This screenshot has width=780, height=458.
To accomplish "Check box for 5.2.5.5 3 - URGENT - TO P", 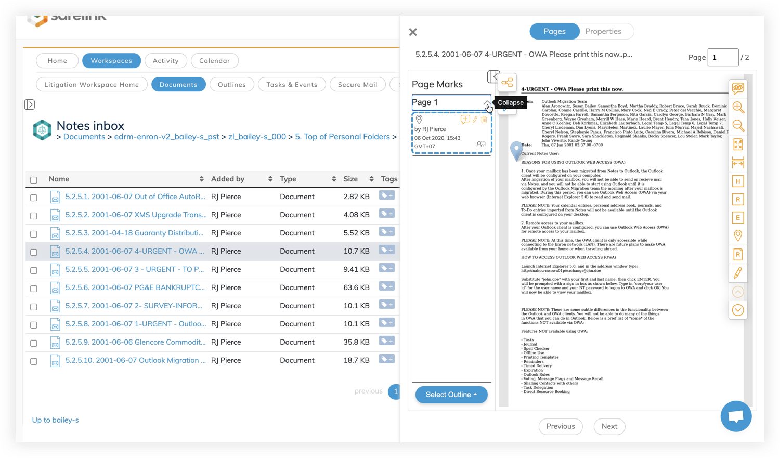I will point(34,270).
